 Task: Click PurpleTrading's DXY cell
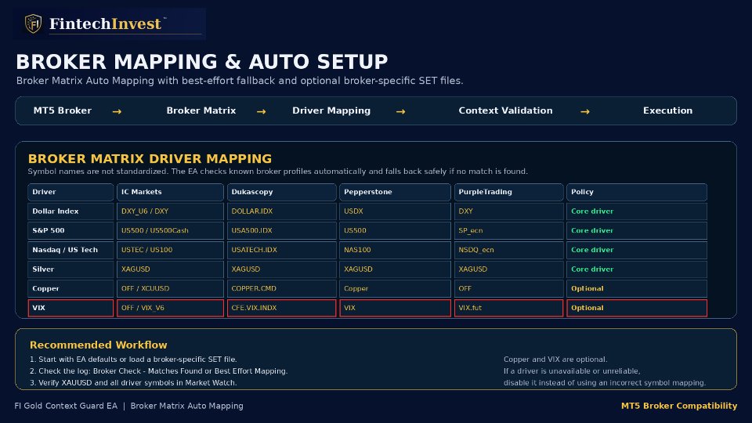(x=509, y=211)
